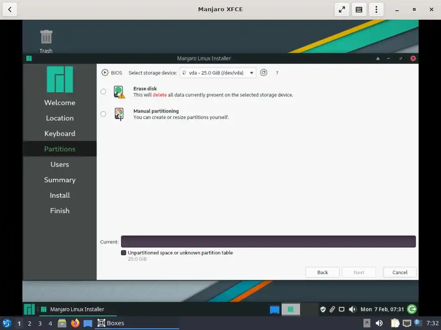Shade the installer window with up arrow
Screen dimensions: 441x330
click(378, 58)
